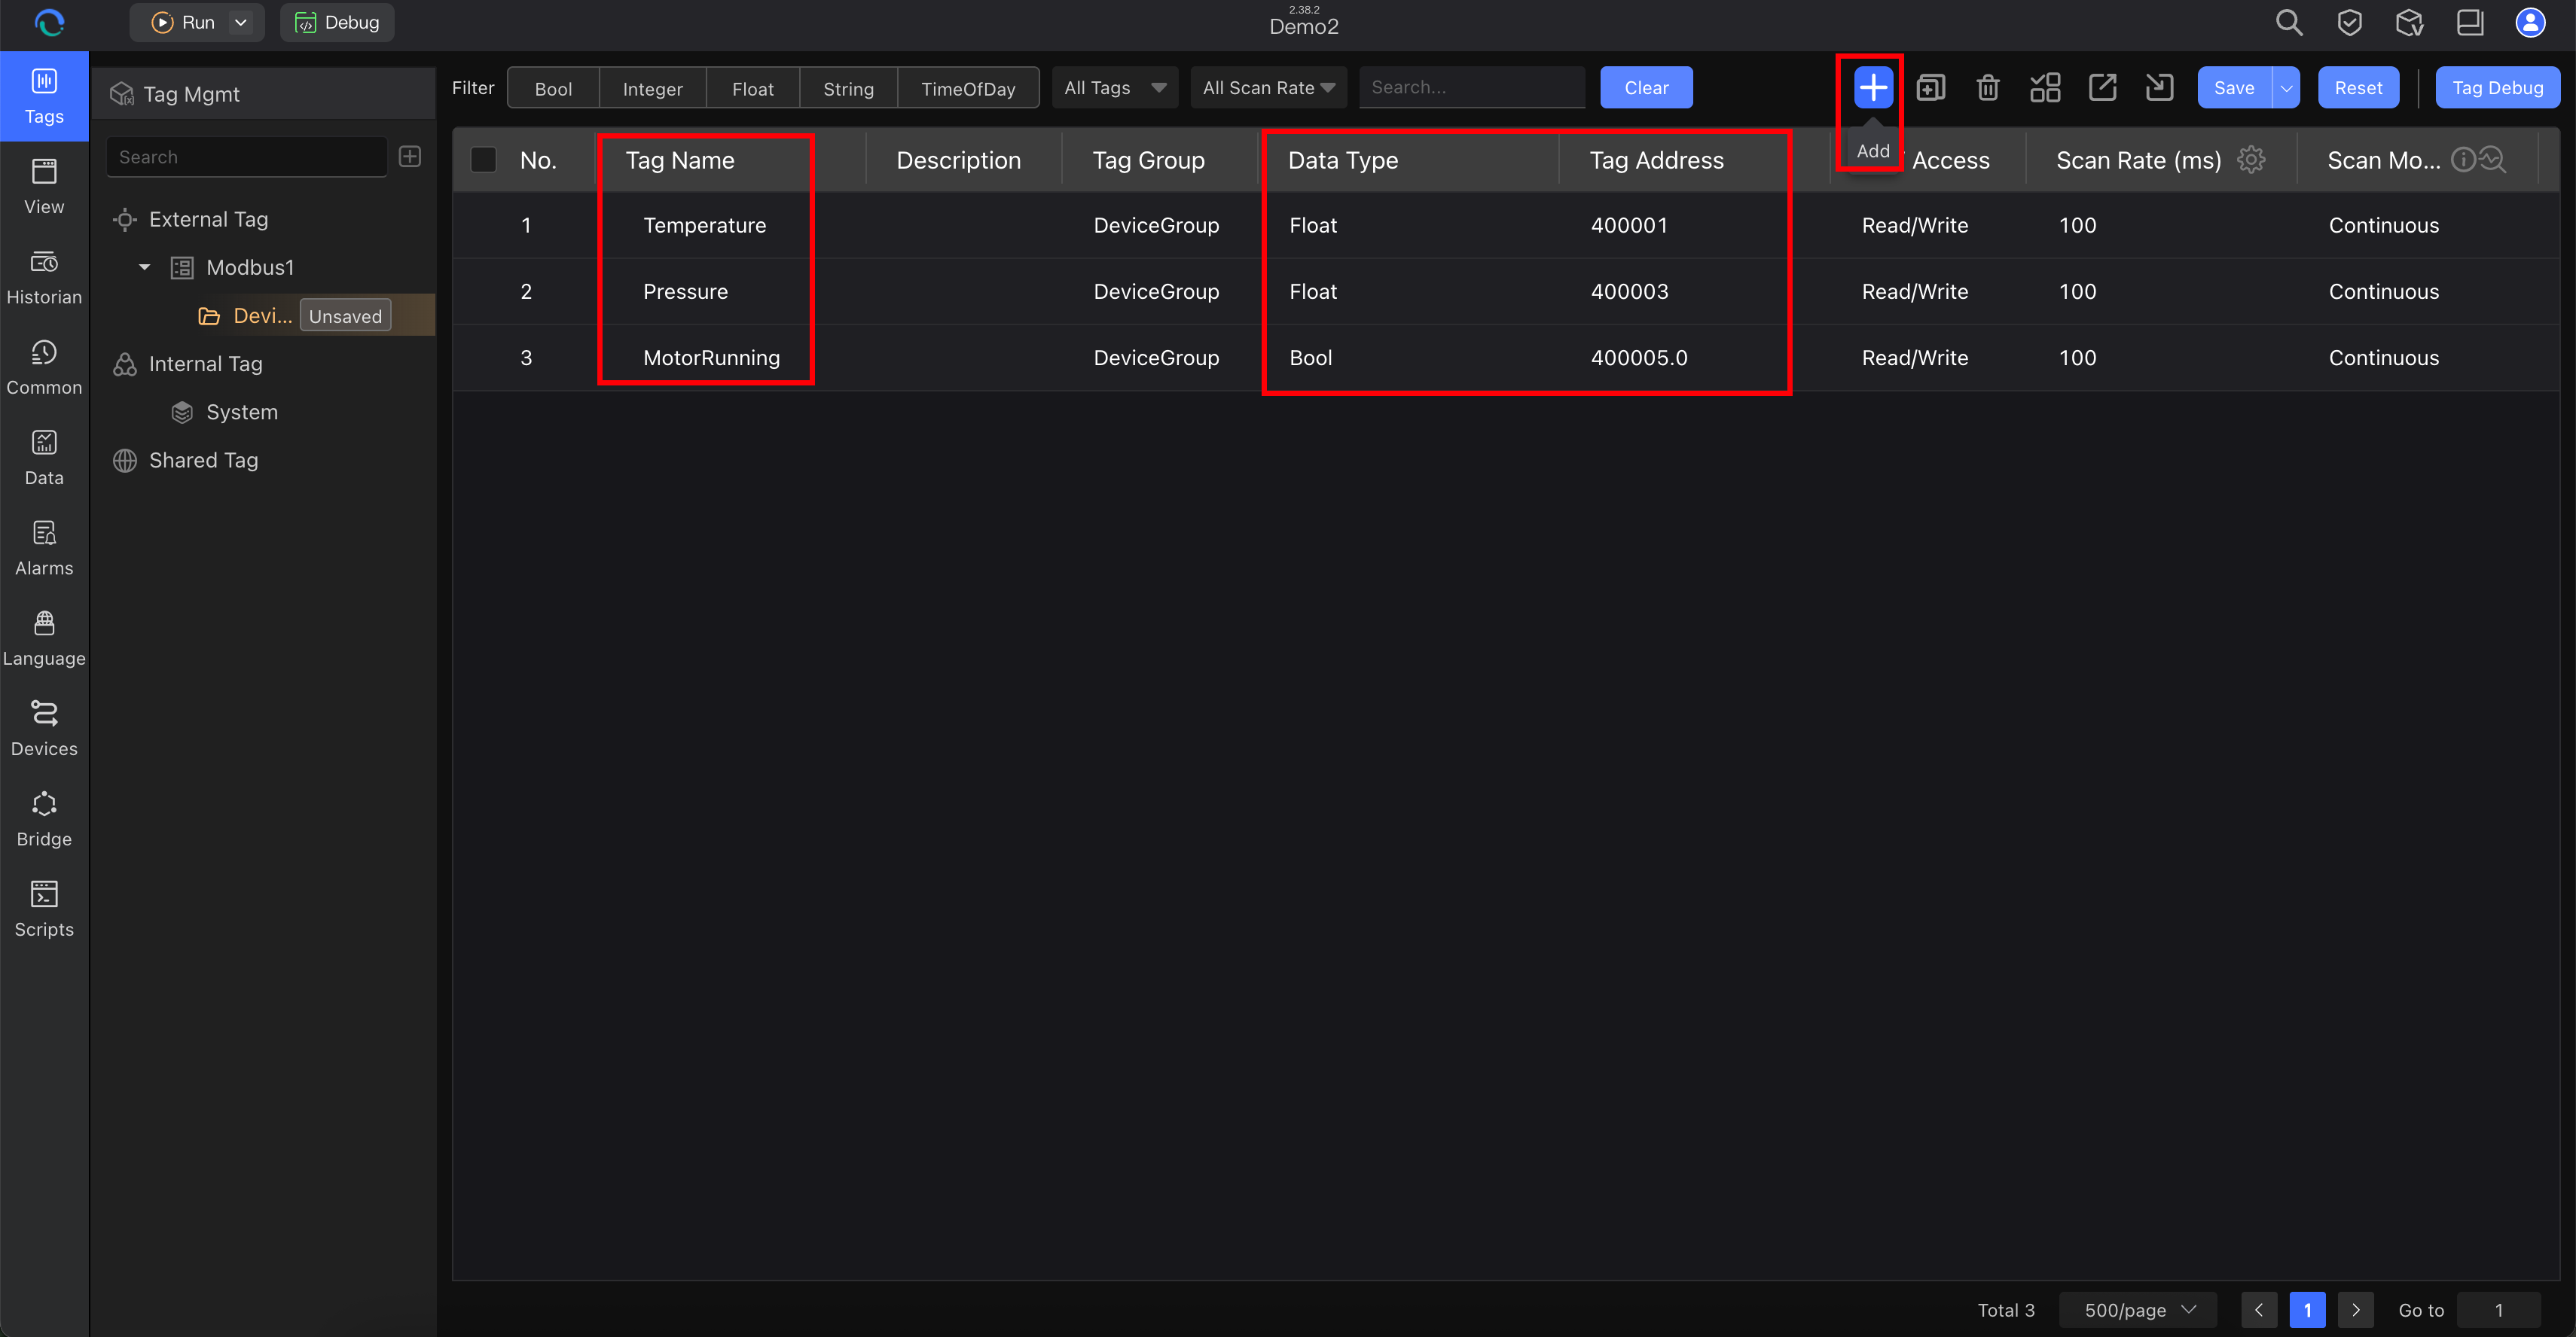Open the All Tags dropdown
This screenshot has width=2576, height=1337.
1114,88
